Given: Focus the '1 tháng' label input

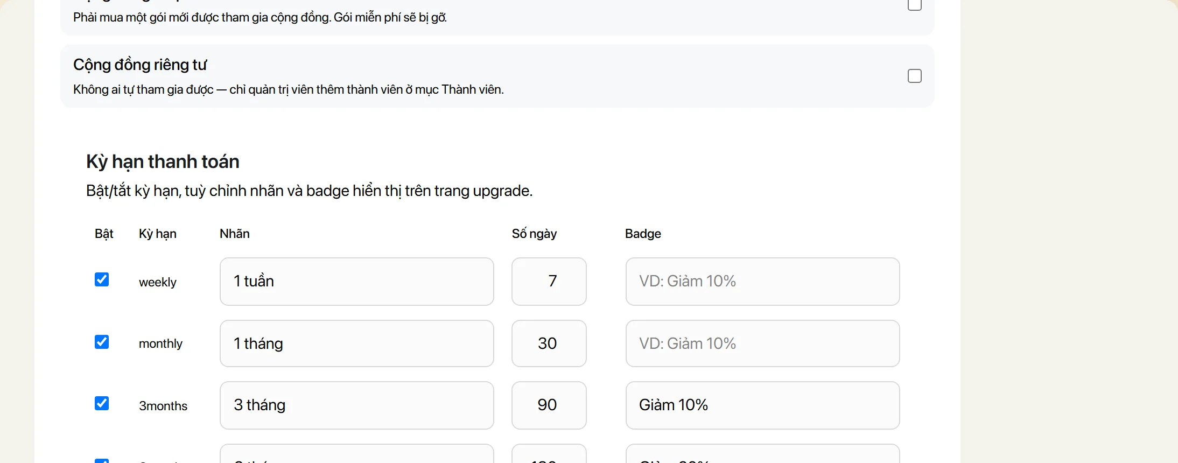Looking at the screenshot, I should [356, 343].
